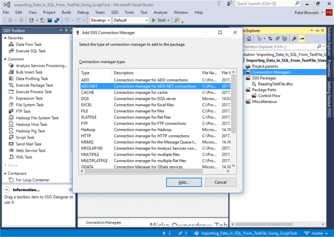Switch to Connection Managers tab at bottom
The height and width of the screenshot is (237, 334).
click(x=103, y=222)
